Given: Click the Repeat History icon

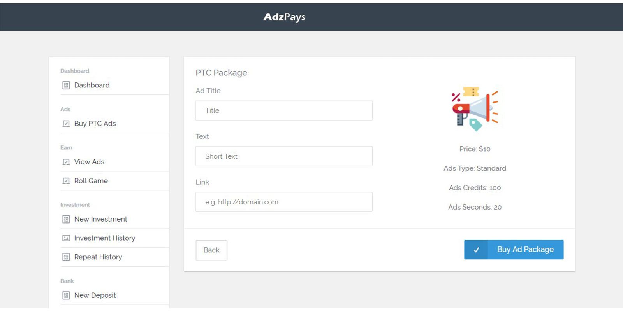Looking at the screenshot, I should pos(66,257).
